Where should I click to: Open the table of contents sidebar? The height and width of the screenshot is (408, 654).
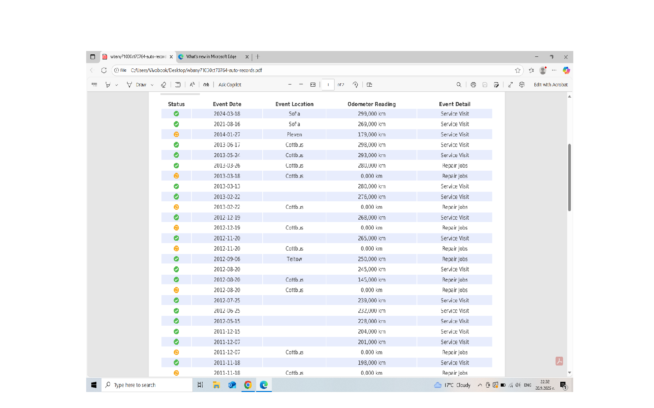pyautogui.click(x=94, y=85)
